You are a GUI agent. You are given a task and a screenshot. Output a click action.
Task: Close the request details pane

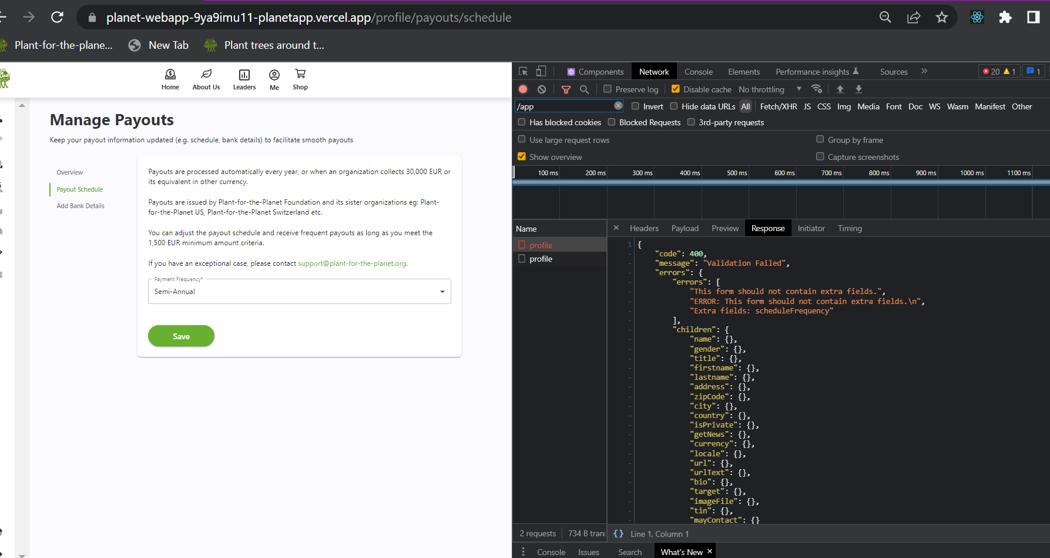click(x=616, y=228)
